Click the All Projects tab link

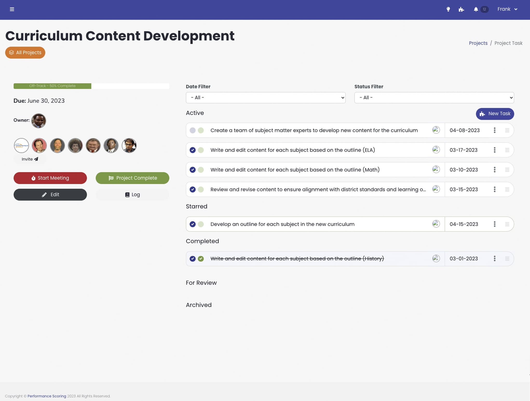25,52
